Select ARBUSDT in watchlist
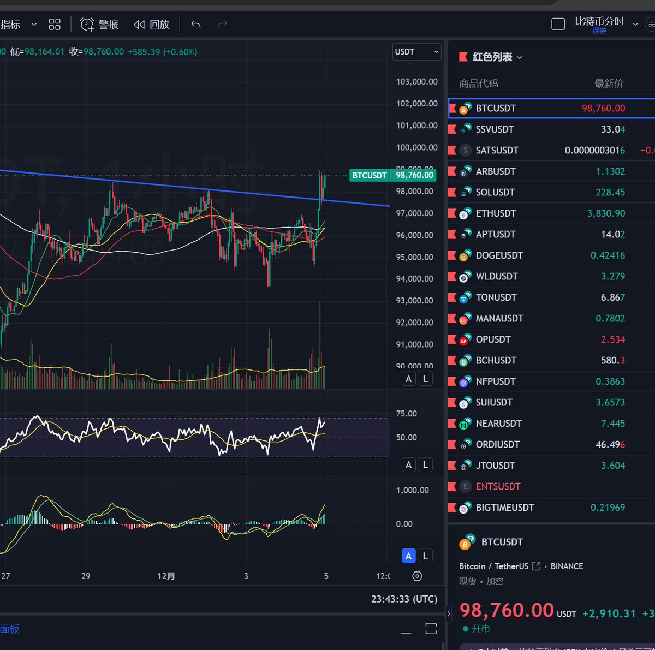Screen dimensions: 655x650 pos(551,171)
